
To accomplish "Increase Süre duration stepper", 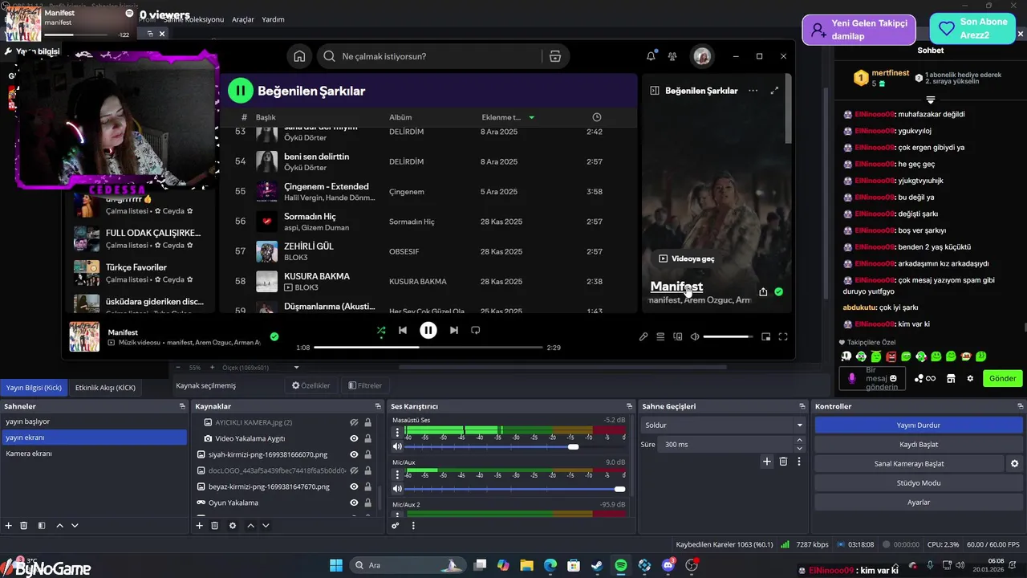I will tap(799, 441).
